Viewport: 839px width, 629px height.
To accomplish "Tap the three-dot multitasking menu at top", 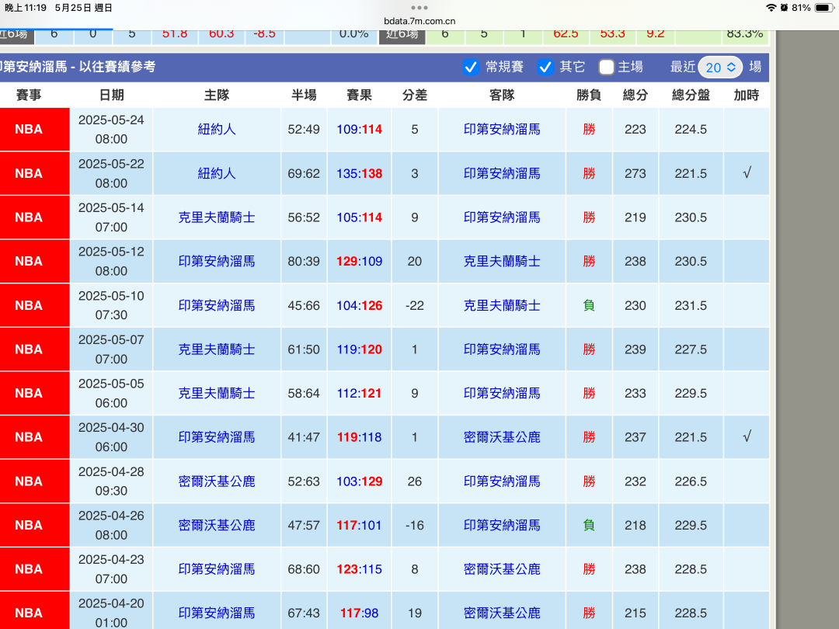I will pyautogui.click(x=419, y=8).
